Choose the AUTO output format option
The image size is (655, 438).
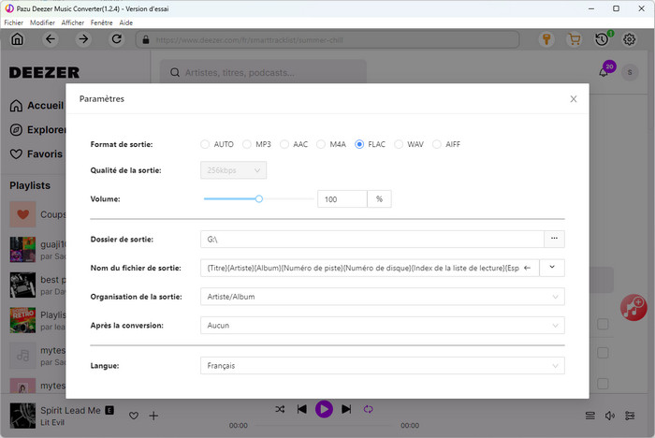pos(206,144)
